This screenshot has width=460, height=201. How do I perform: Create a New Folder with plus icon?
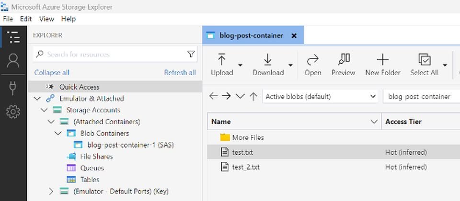[x=382, y=59]
